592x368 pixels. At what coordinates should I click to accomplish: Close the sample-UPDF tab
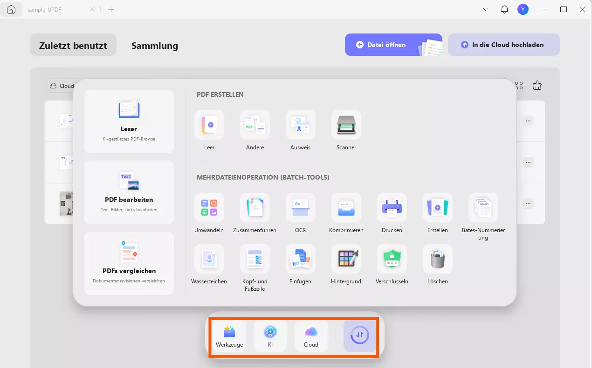click(92, 9)
